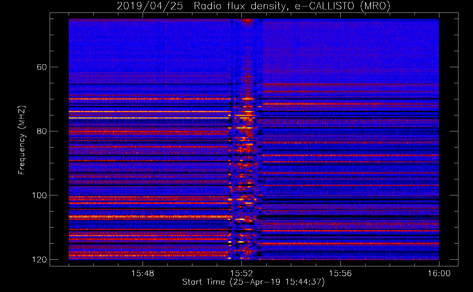Click the 100 frequency tick label
The height and width of the screenshot is (292, 473).
pos(39,195)
